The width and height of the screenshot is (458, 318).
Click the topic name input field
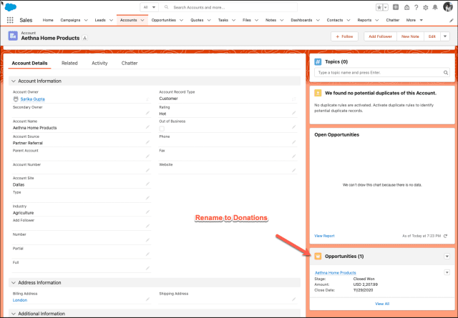click(382, 72)
